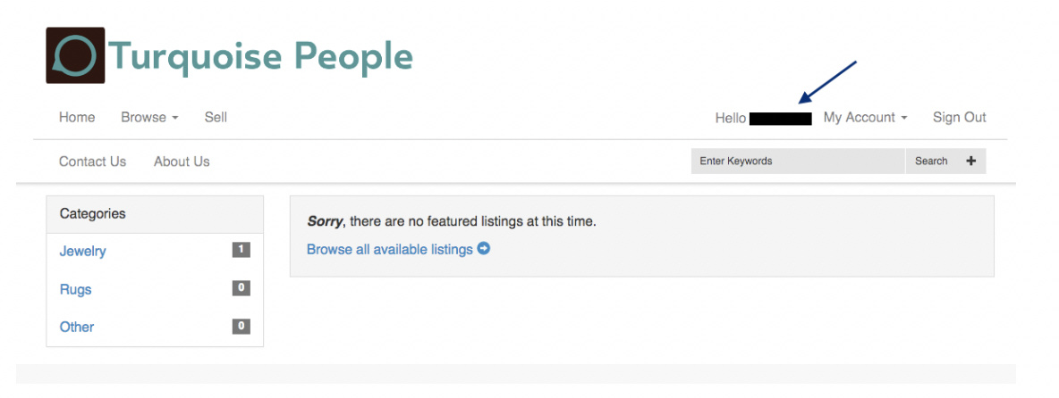Click the circled arrow beside Browse listings
This screenshot has width=1059, height=398.
pos(484,249)
